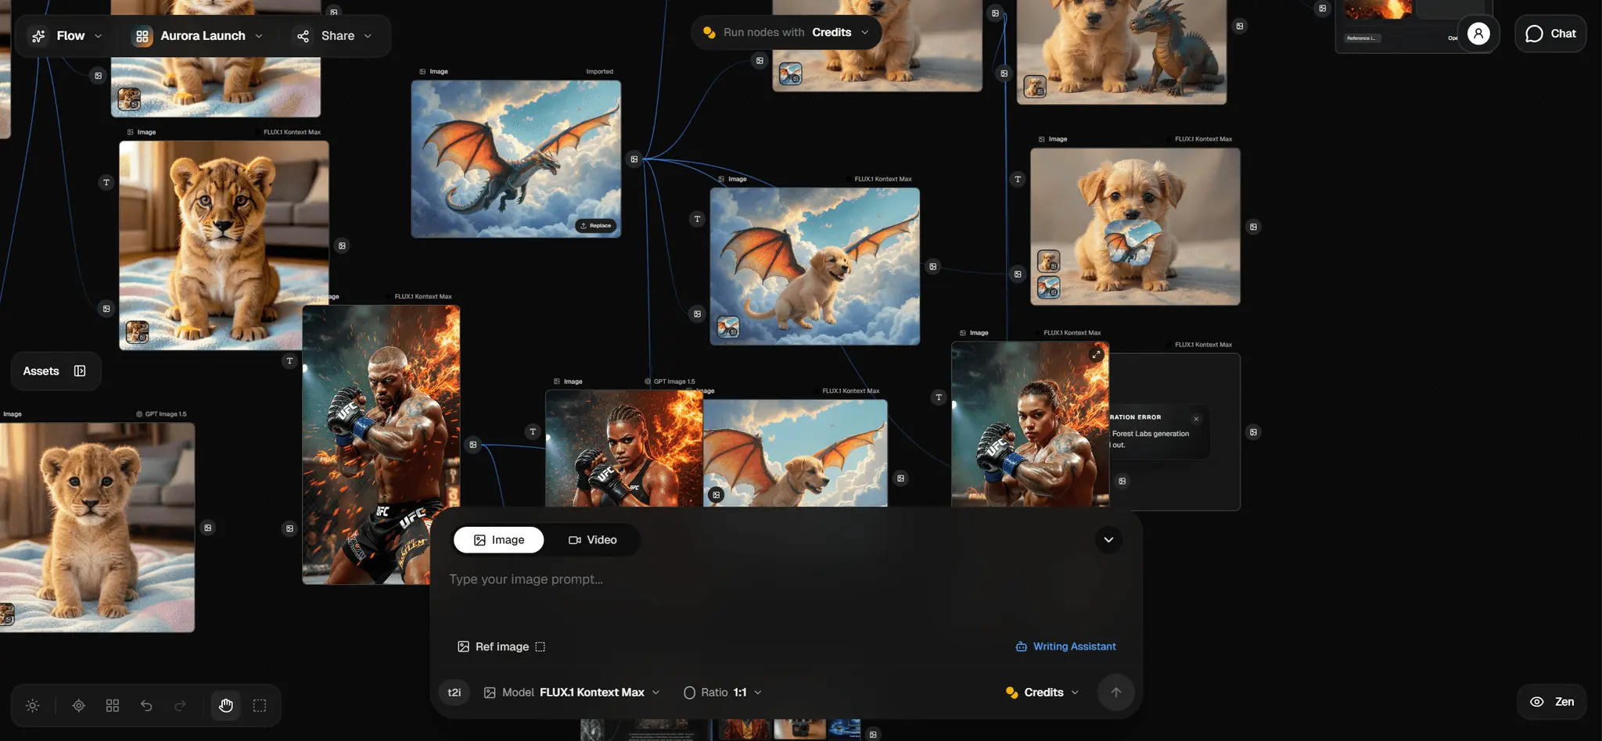Click T text port beside sitting lion cub node

106,182
